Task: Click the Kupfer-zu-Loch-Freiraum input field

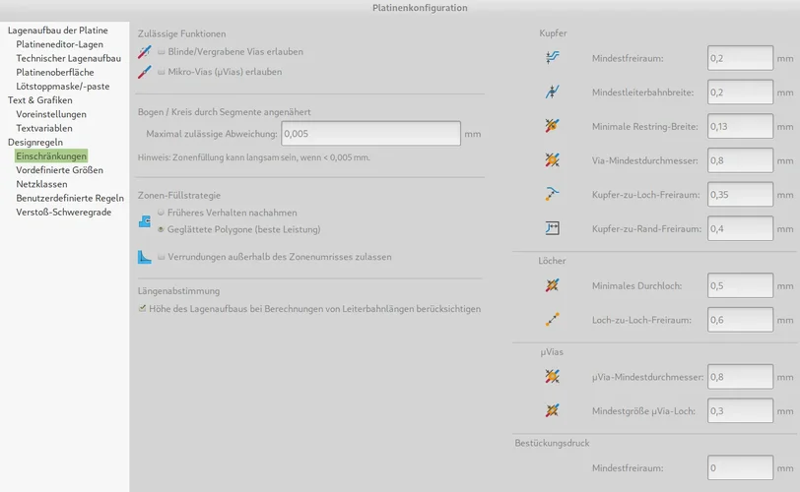Action: pos(740,195)
